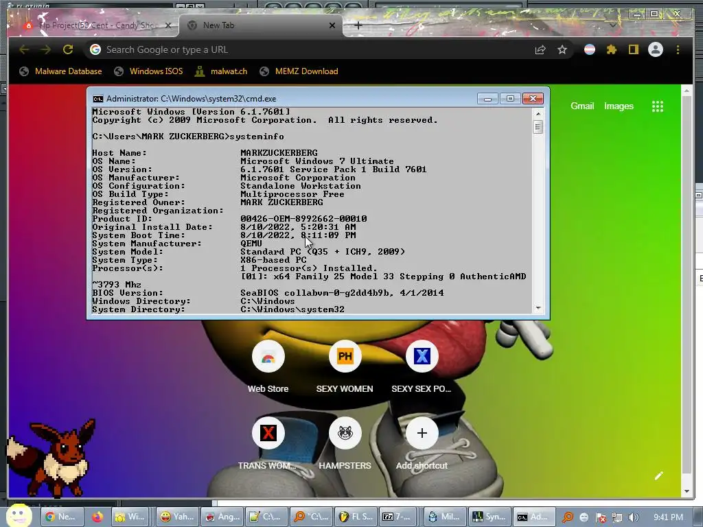Open the volume speaker tray icon
This screenshot has height=527, width=703.
(633, 517)
